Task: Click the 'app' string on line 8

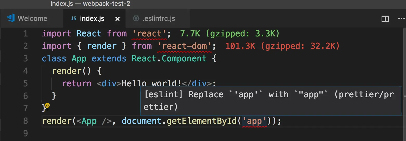Action: (254, 121)
